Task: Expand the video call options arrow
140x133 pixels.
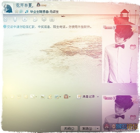Action: (10, 19)
